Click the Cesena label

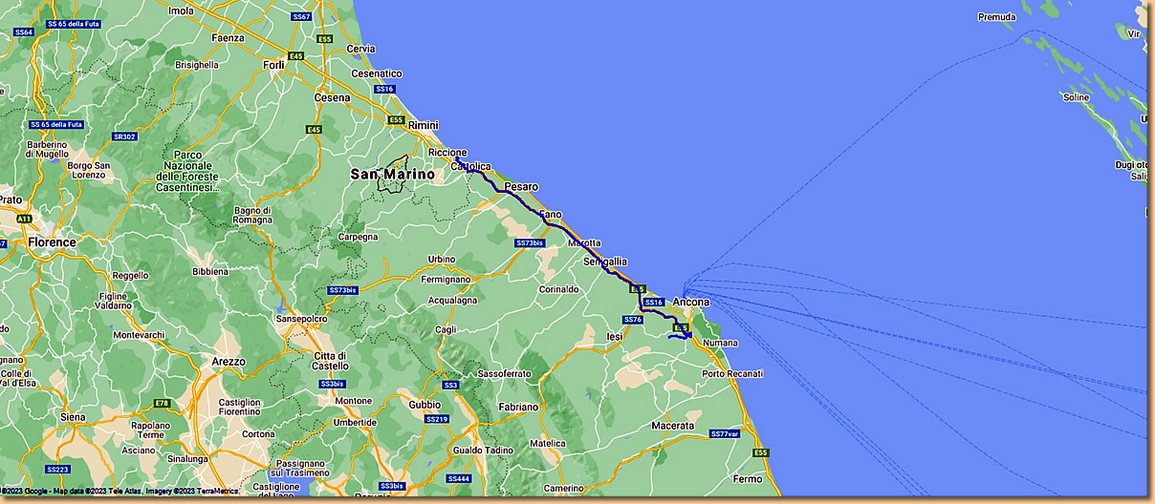click(333, 96)
